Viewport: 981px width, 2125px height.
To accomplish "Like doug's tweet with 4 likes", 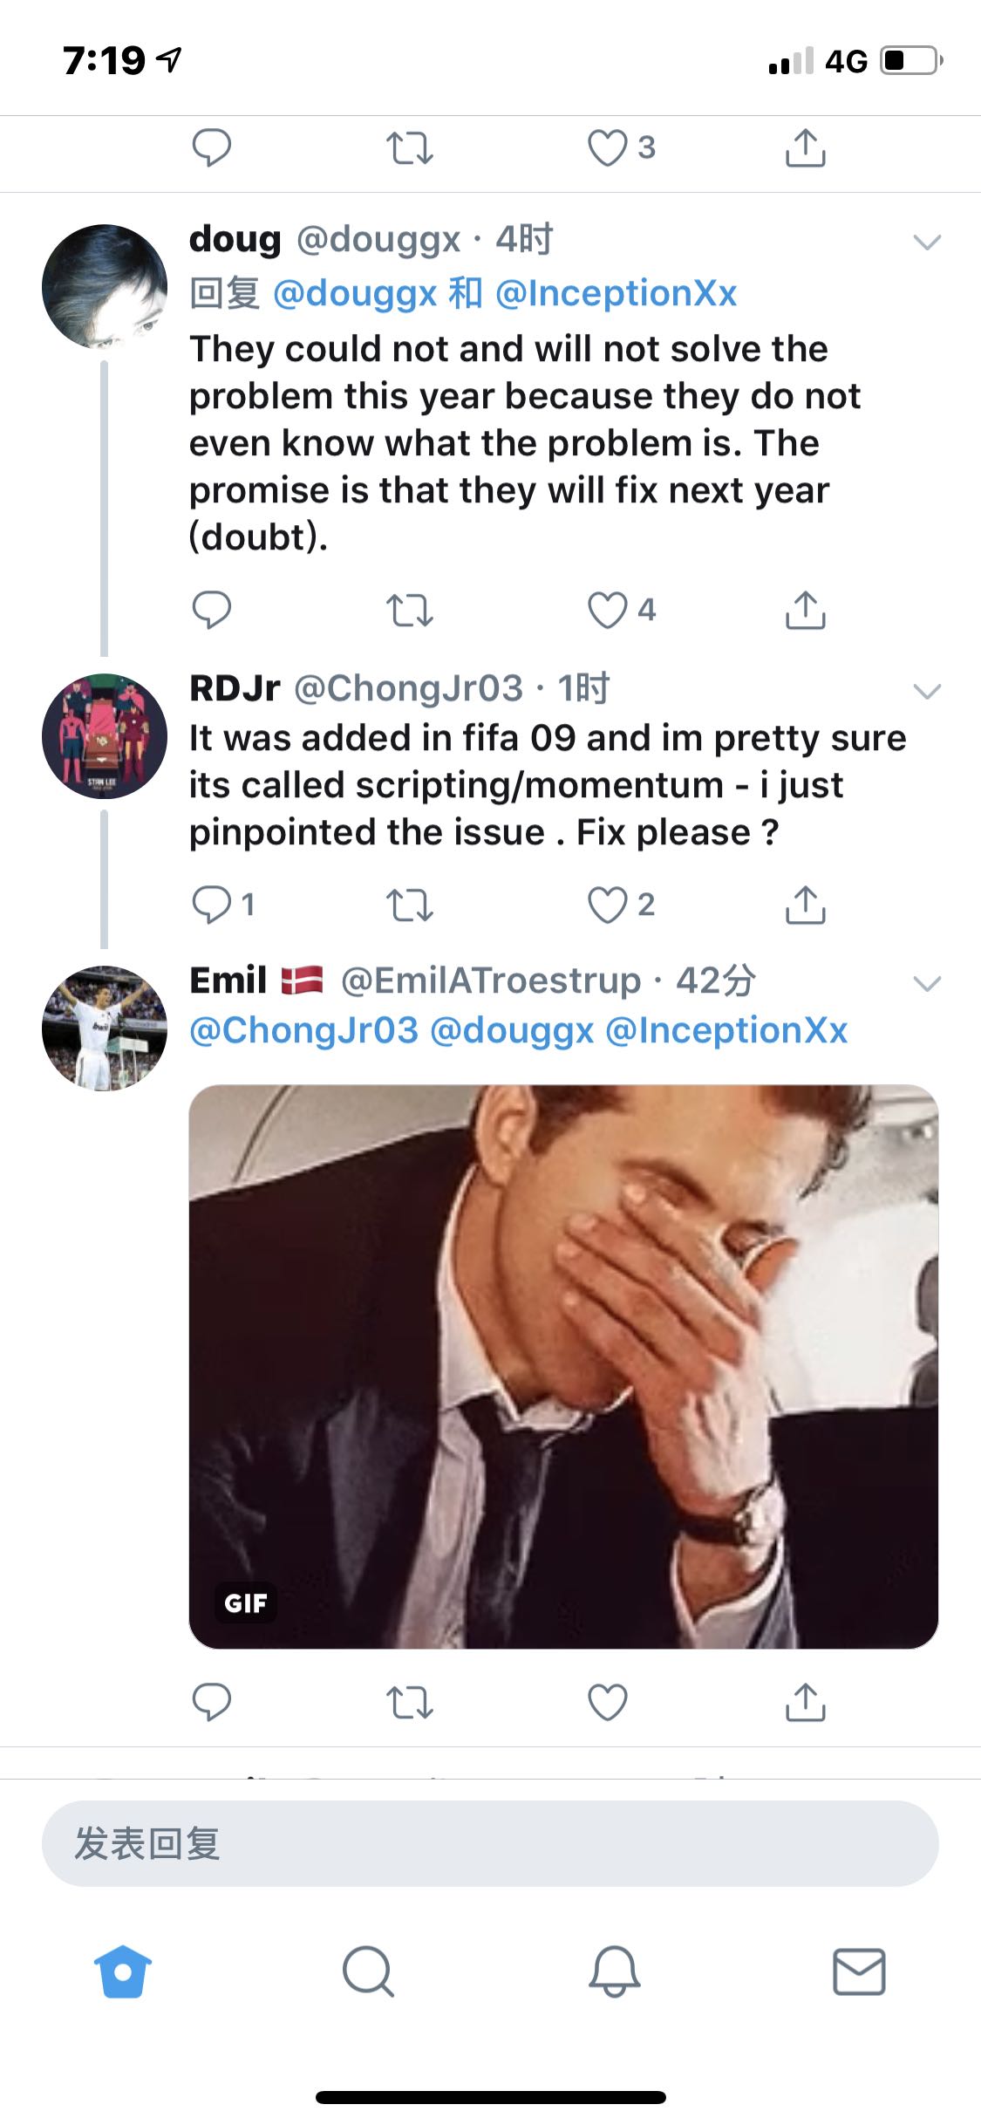I will 608,610.
